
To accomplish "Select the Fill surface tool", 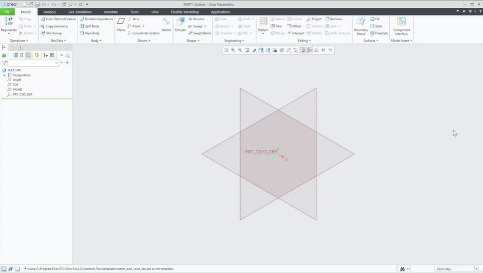I will click(x=375, y=19).
